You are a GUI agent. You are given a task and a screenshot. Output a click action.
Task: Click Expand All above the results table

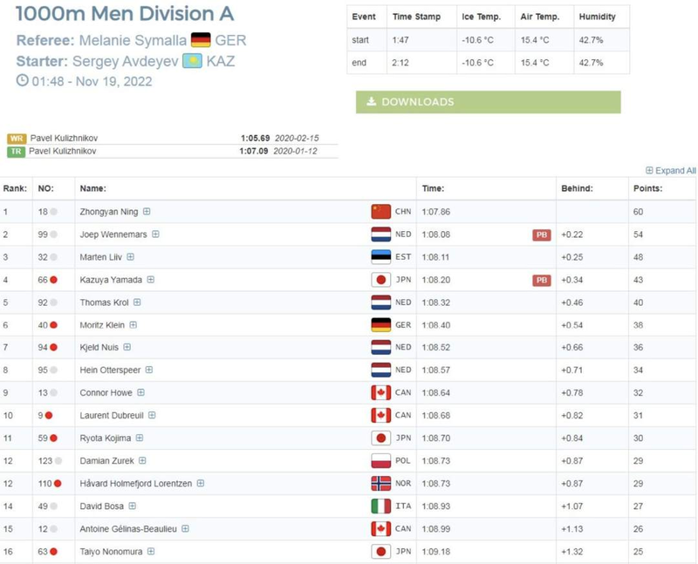click(670, 171)
